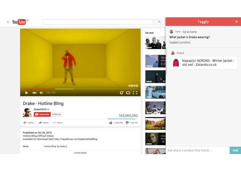Subscribe to DrakeVEVO
The width and height of the screenshot is (241, 171).
click(42, 115)
